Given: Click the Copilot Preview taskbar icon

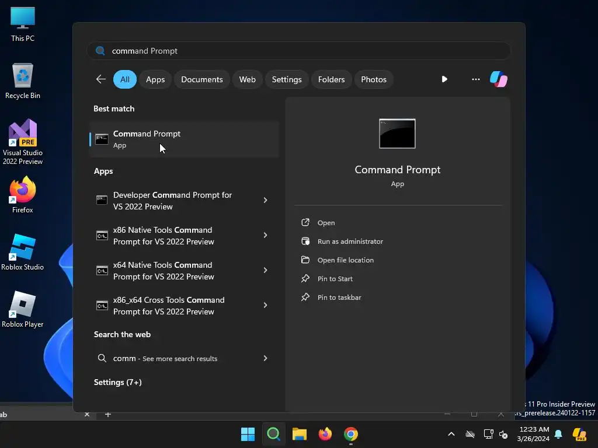Looking at the screenshot, I should [579, 434].
